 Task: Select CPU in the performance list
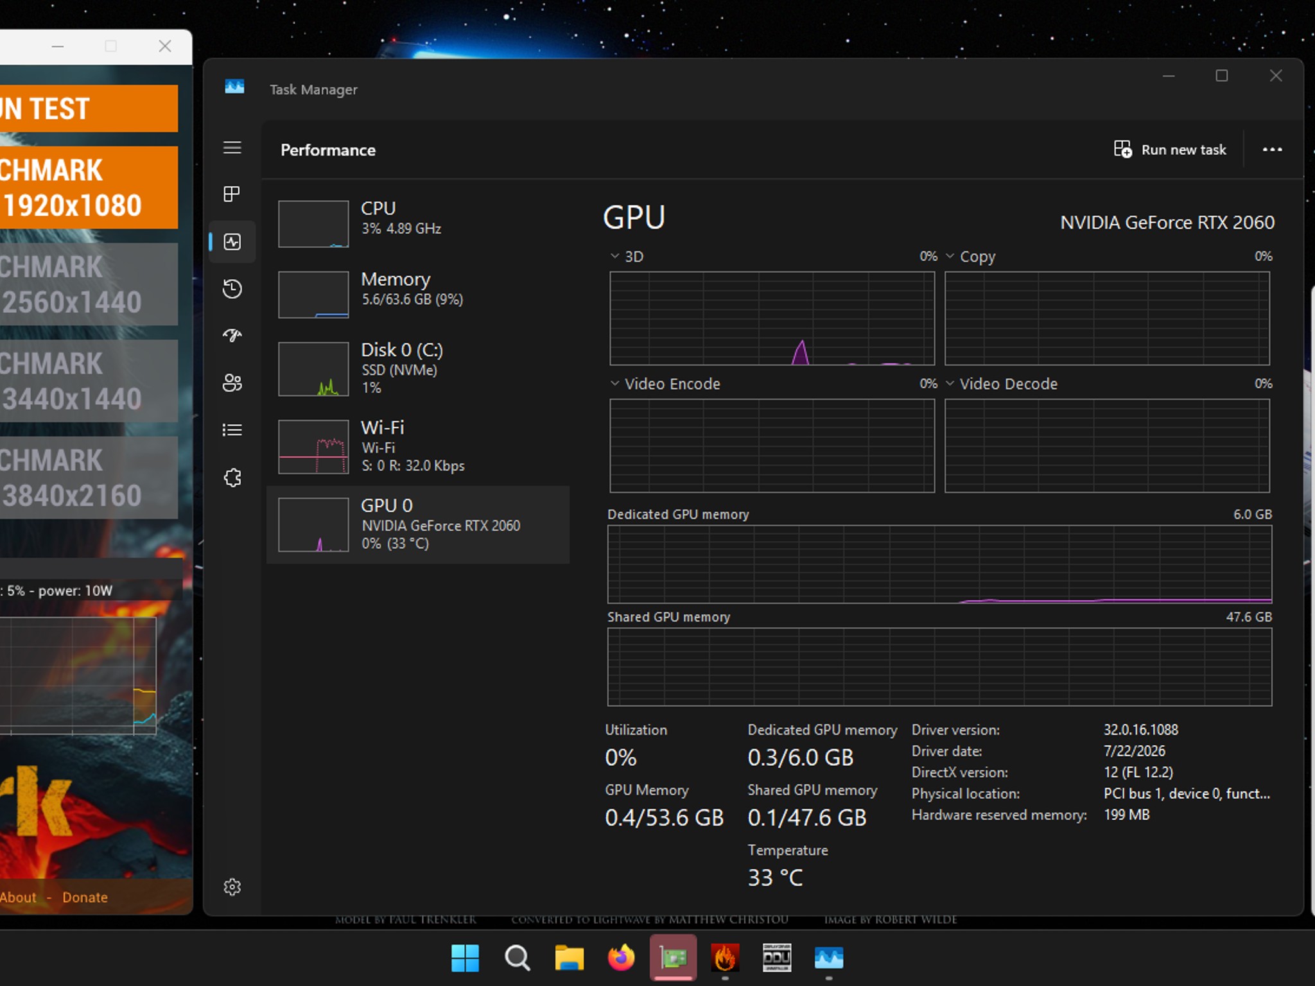coord(417,223)
